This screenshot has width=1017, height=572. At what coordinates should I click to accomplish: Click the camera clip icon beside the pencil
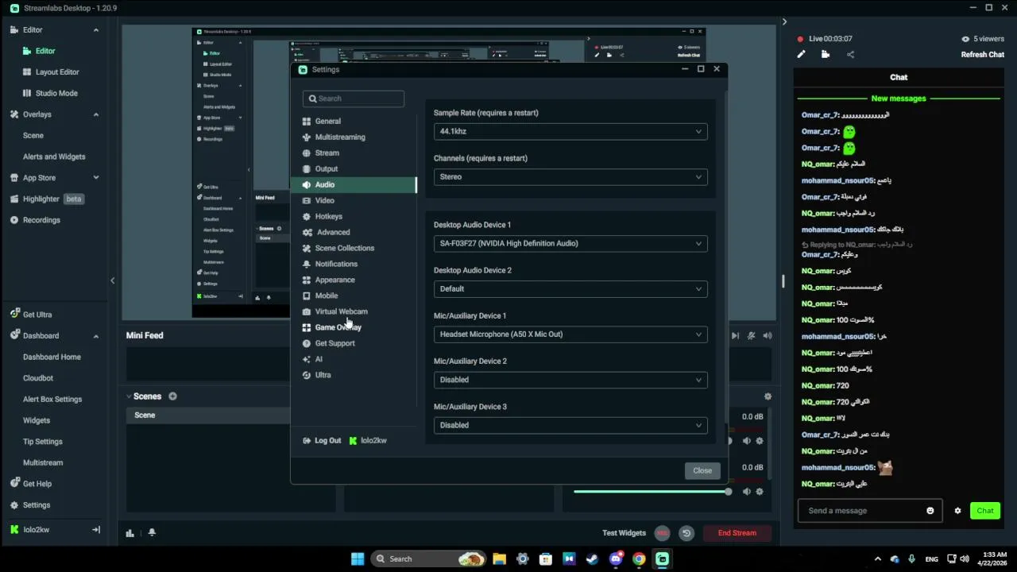pos(826,55)
